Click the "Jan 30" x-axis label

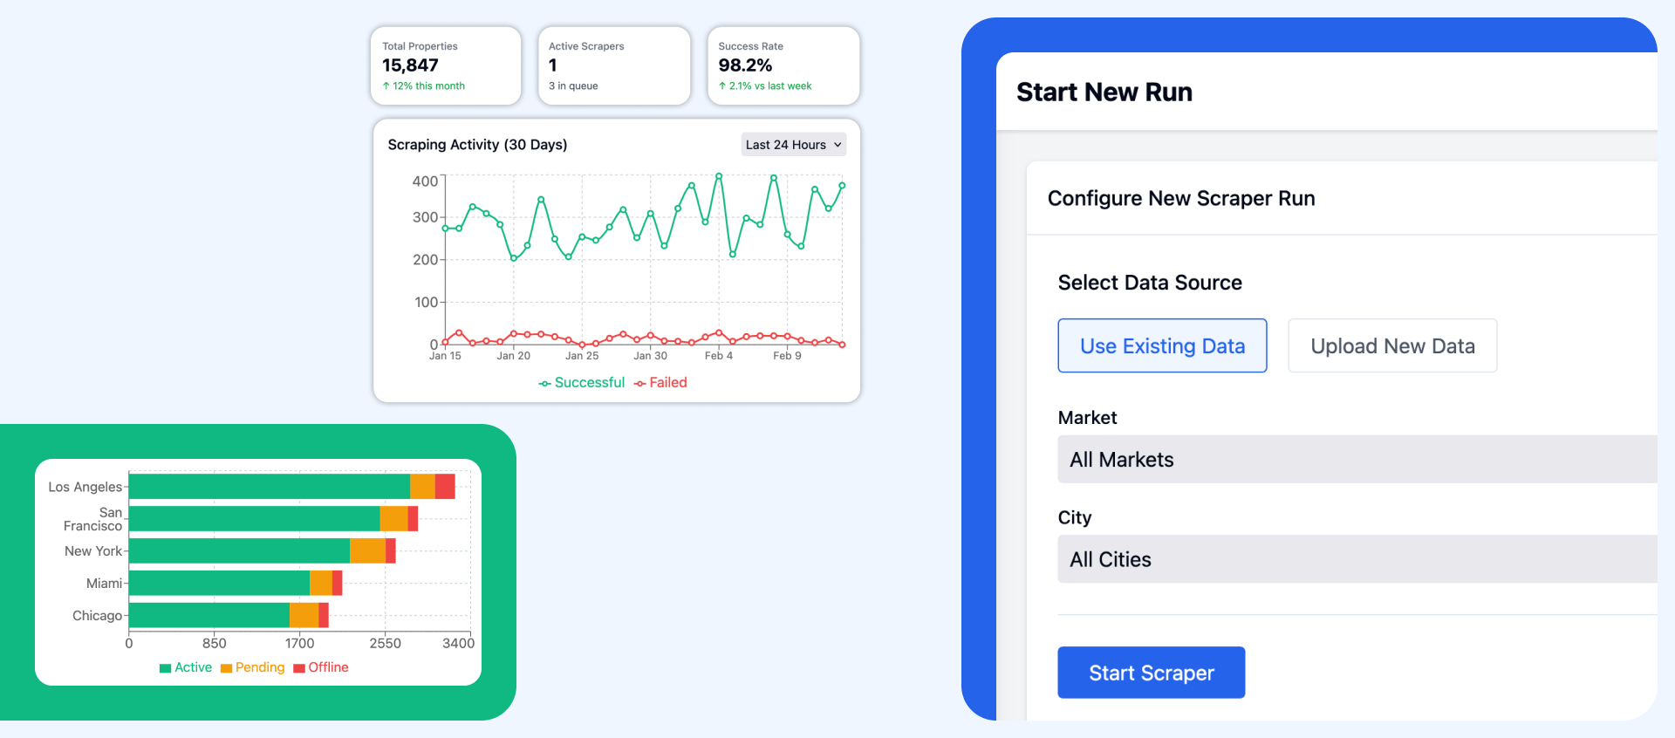tap(650, 356)
